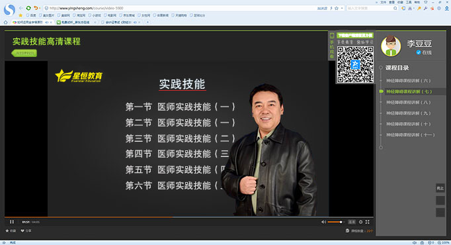This screenshot has width=451, height=245.
Task: Open the 电影网 bookmark
Action: (110, 15)
